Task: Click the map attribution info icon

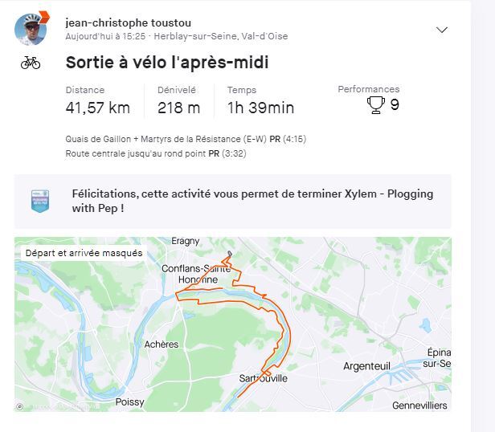Action: click(19, 406)
